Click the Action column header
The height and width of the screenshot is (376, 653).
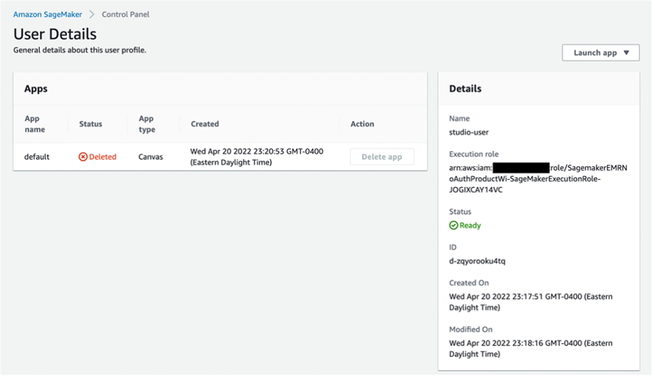click(x=362, y=124)
